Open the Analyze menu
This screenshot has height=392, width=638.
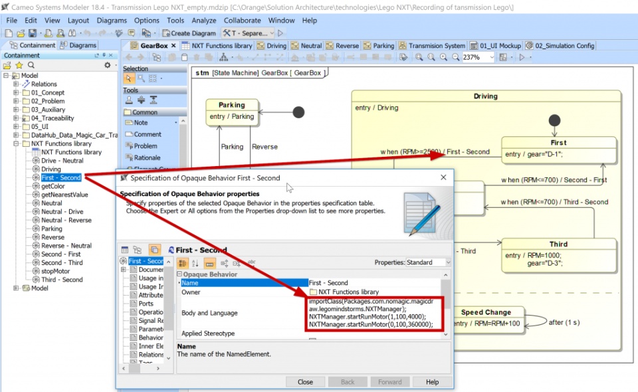(x=204, y=21)
